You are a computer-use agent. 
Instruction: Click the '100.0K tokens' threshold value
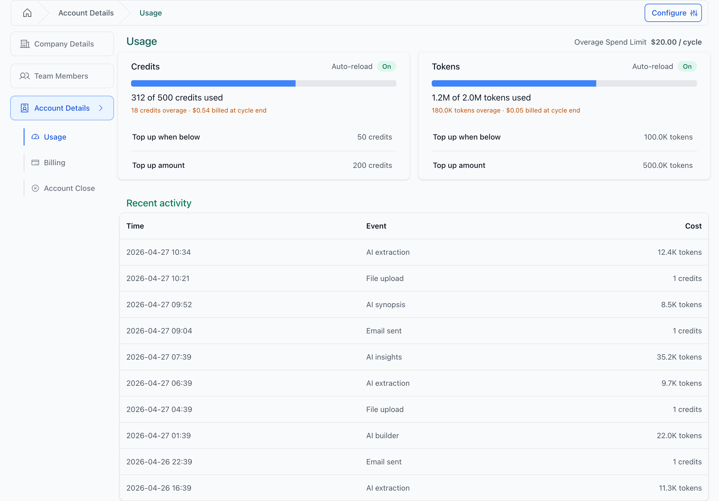pyautogui.click(x=668, y=137)
